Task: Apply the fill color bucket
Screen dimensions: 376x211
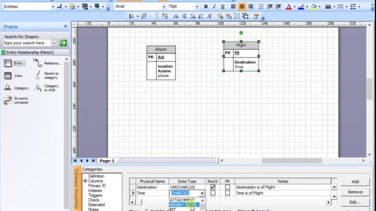Action: pyautogui.click(x=313, y=6)
